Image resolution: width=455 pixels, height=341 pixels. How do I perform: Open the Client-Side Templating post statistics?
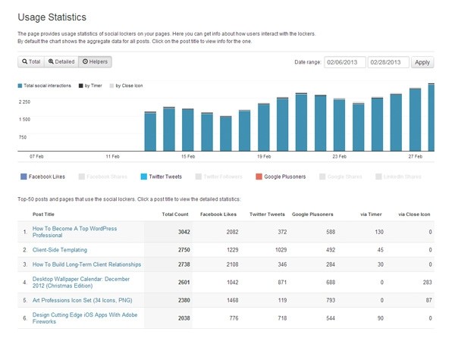coord(64,249)
